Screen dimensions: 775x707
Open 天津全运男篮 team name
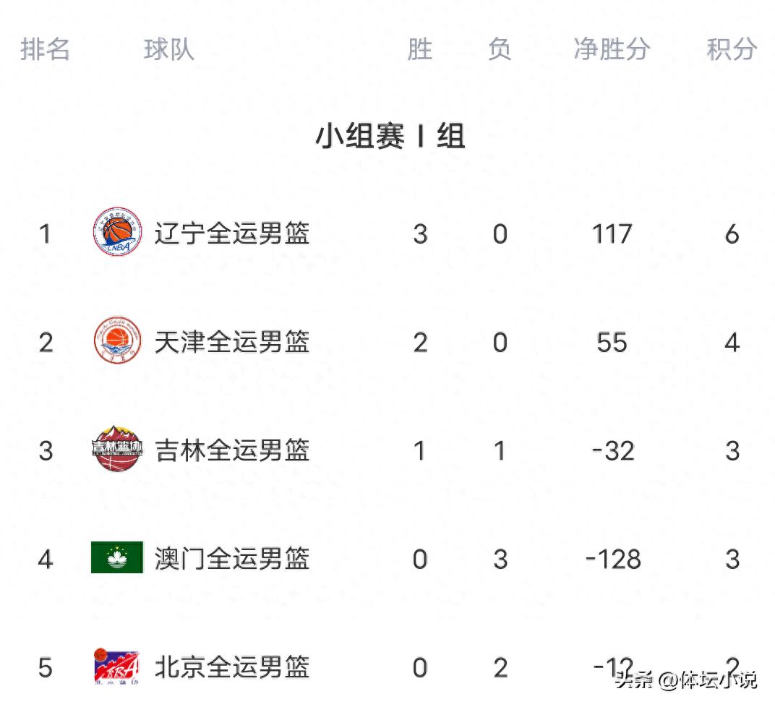pos(231,342)
